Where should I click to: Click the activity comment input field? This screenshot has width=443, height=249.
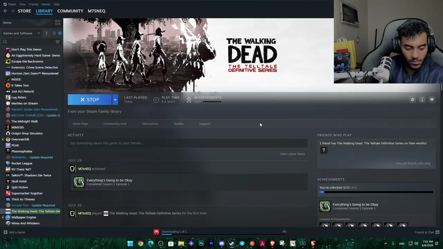188,143
